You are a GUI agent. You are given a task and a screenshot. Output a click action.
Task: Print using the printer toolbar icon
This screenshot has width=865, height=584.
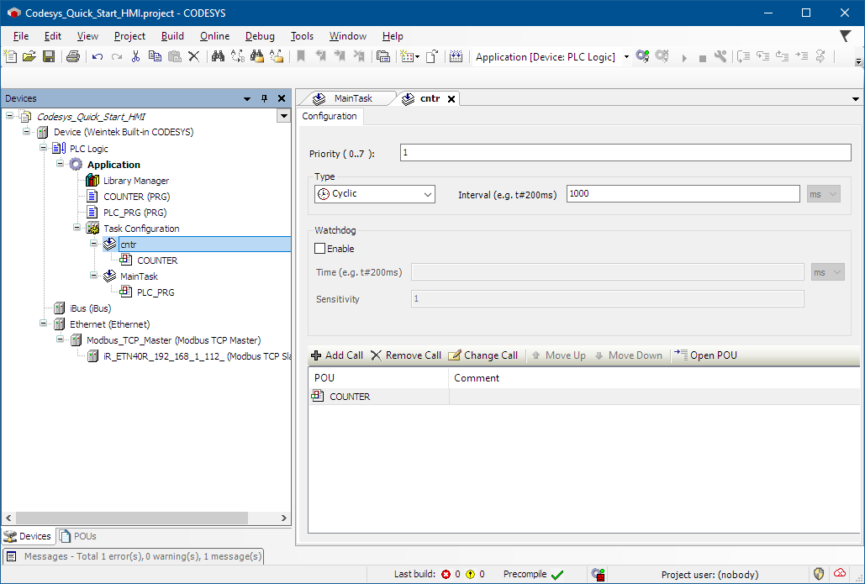73,56
